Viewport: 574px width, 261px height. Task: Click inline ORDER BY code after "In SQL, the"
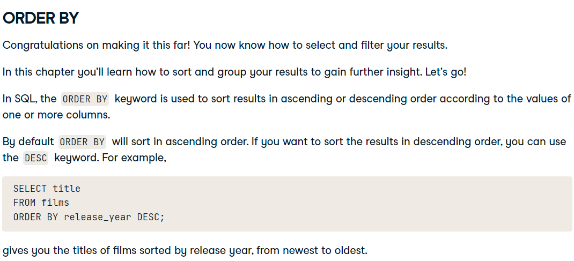point(85,99)
